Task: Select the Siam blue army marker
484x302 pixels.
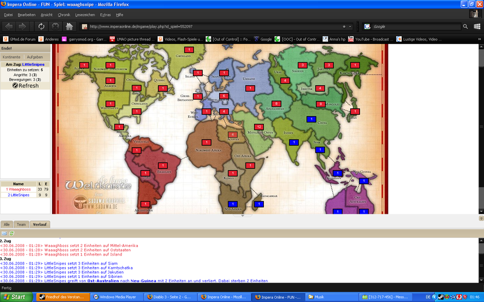Action: pos(320,150)
